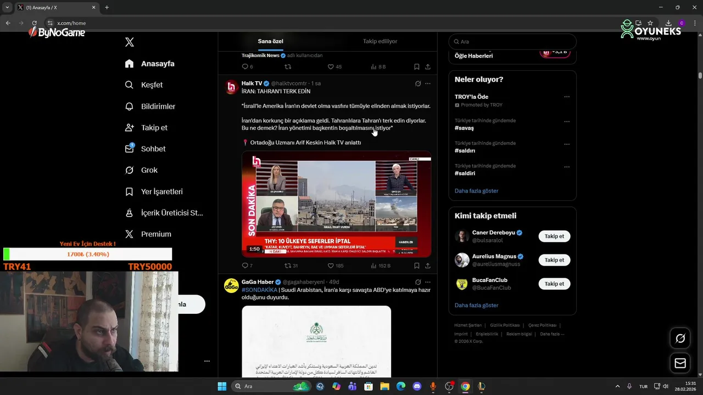Open Keşfet in the sidebar
The image size is (703, 395).
(x=144, y=85)
